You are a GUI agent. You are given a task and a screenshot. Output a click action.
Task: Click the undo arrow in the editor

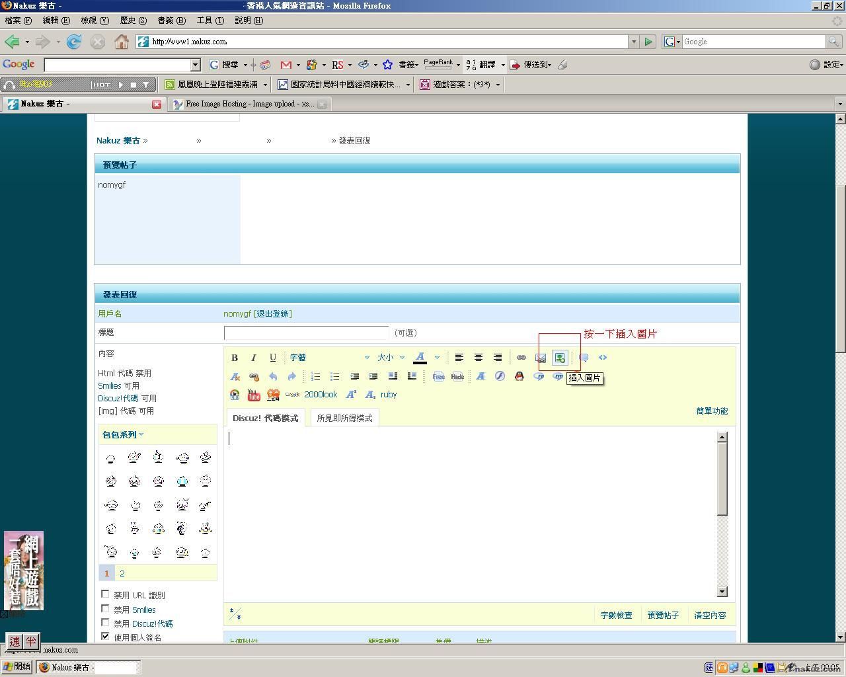tap(272, 376)
